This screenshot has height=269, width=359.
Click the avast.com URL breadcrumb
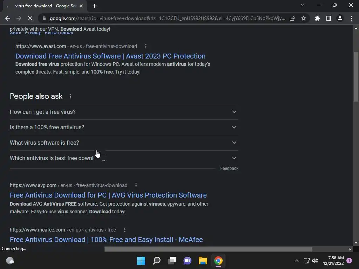pos(76,46)
